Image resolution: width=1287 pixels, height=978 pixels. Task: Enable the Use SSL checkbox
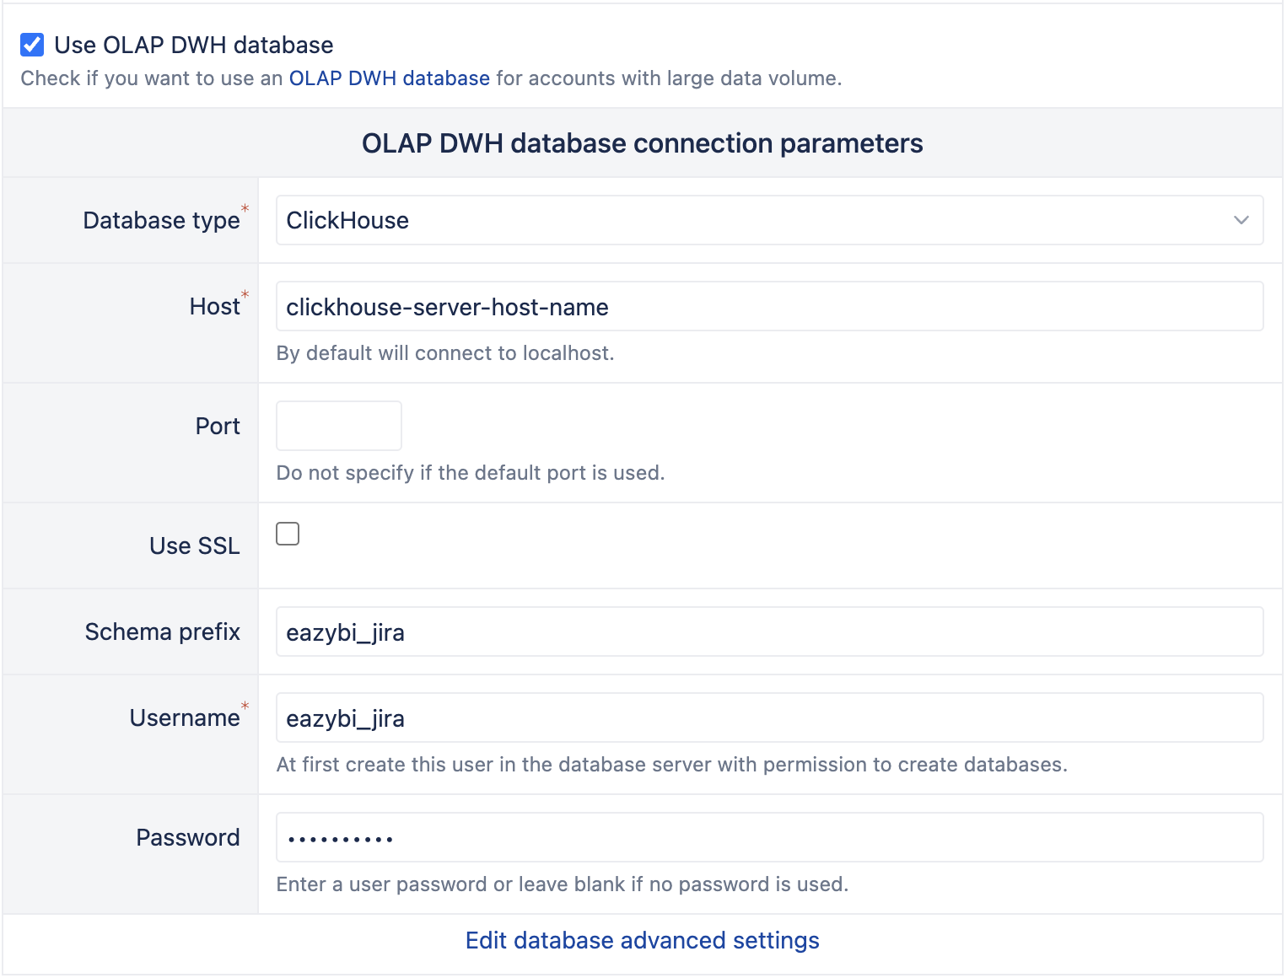(x=288, y=534)
